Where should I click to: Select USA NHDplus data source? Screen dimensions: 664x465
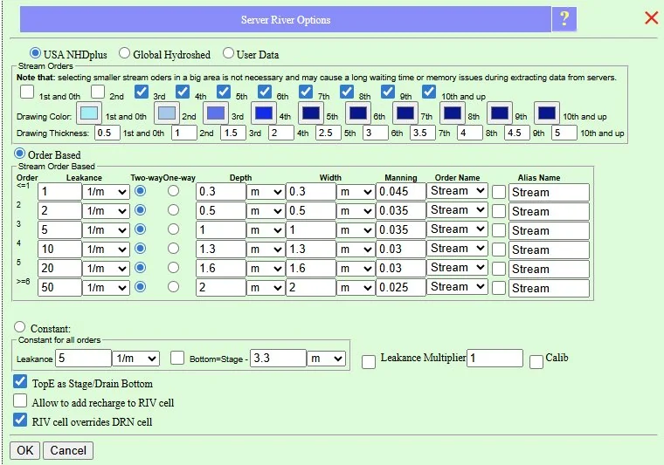click(x=35, y=53)
